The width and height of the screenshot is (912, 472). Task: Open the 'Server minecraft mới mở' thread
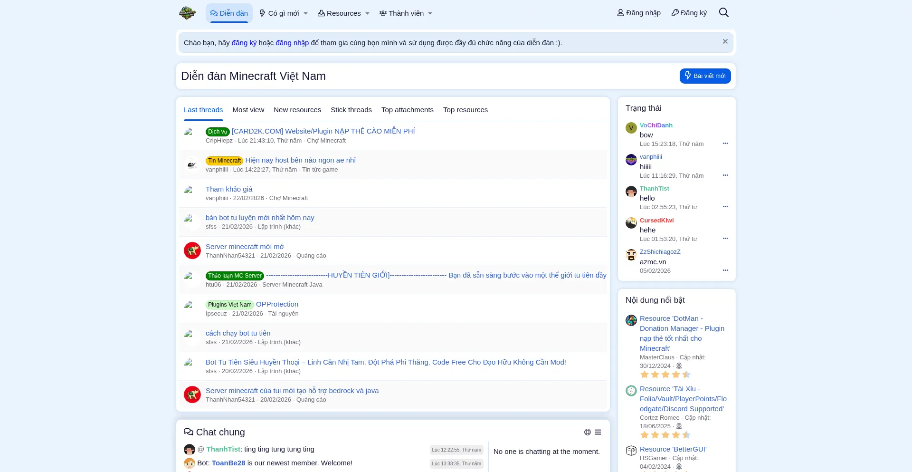point(245,247)
